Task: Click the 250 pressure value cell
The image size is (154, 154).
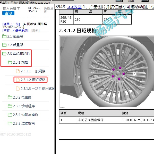Action: [88, 20]
